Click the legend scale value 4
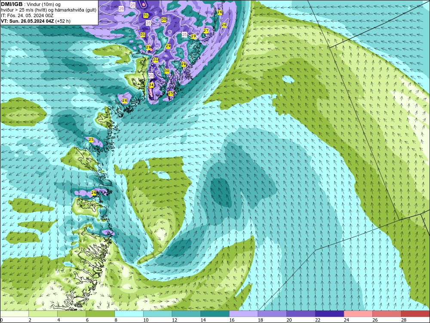The image size is (430, 323). click(x=58, y=320)
